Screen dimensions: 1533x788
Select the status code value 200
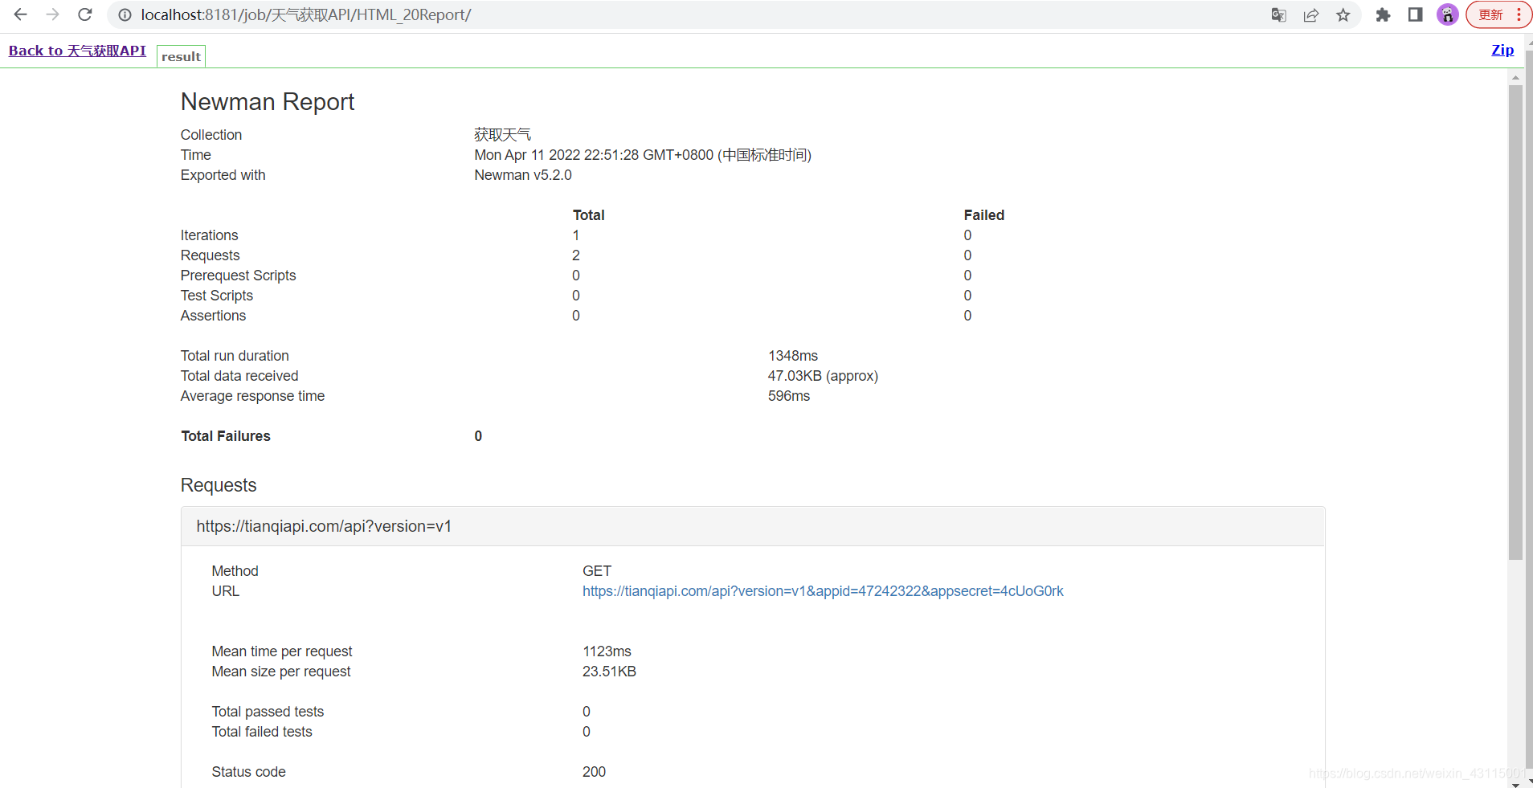(594, 772)
